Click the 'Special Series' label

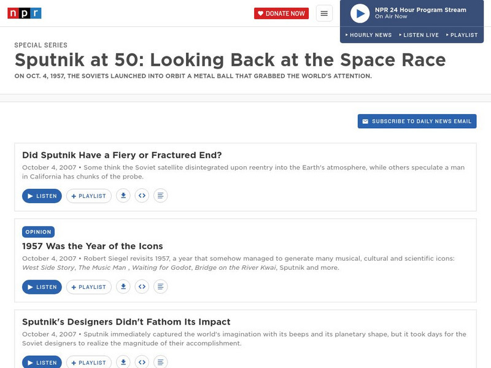pos(41,45)
